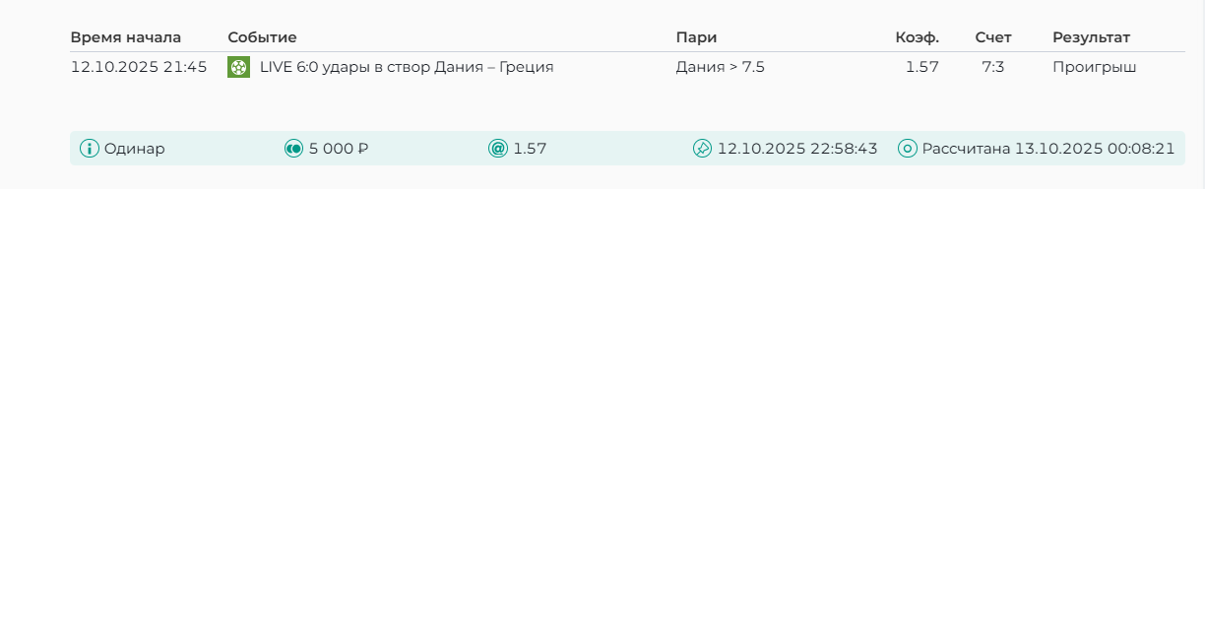Click the Пари column header
This screenshot has height=638, width=1205.
pyautogui.click(x=696, y=37)
